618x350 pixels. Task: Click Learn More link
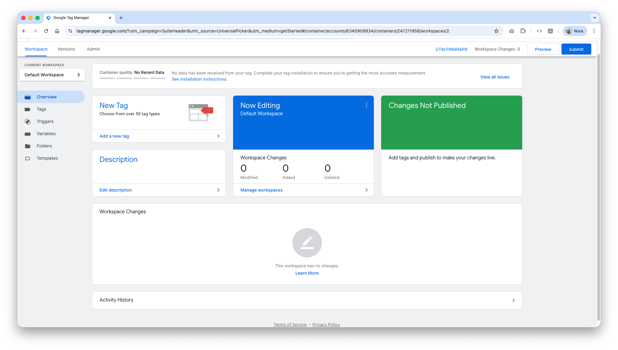click(307, 273)
